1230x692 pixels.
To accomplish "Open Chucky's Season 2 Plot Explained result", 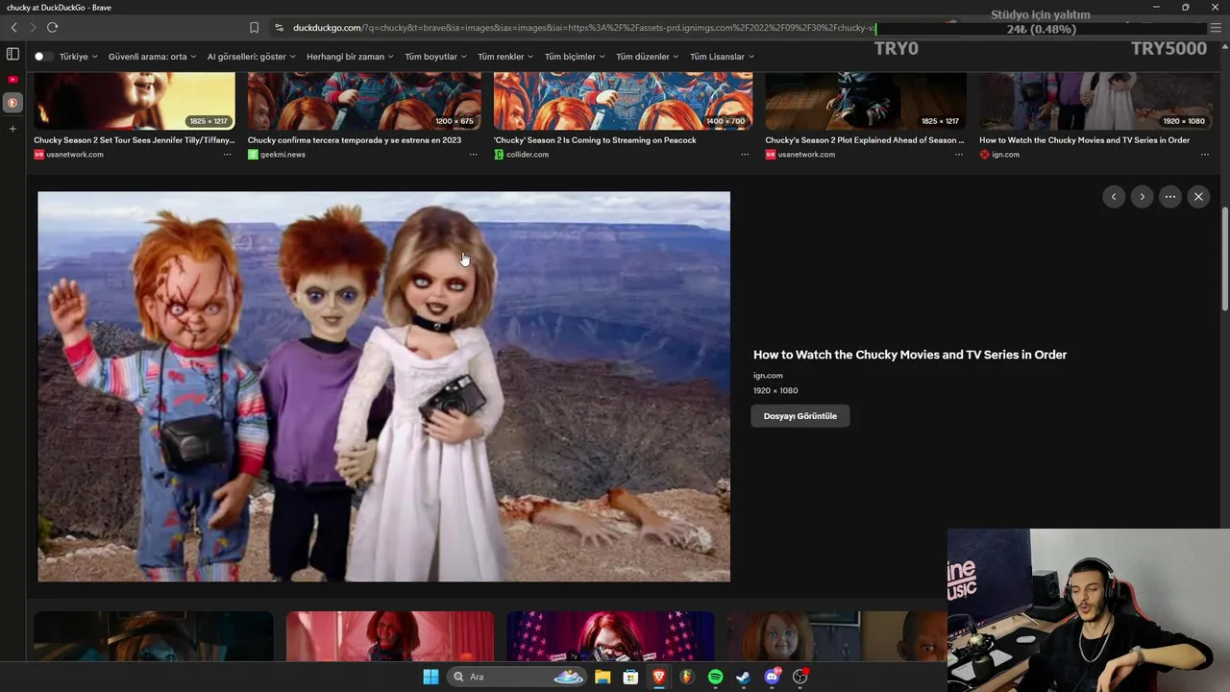I will tap(864, 140).
